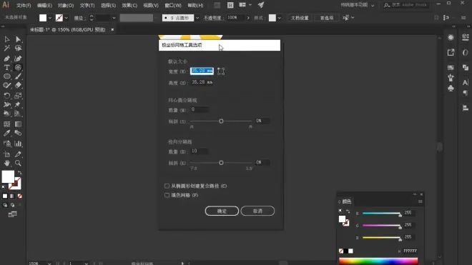Select the Curvature tool

point(18,59)
